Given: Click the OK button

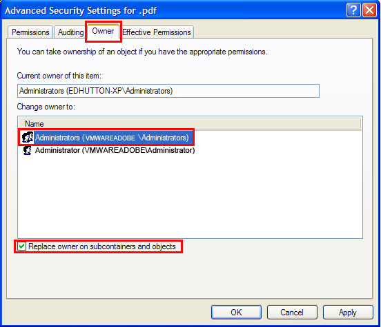Looking at the screenshot, I should 236,313.
